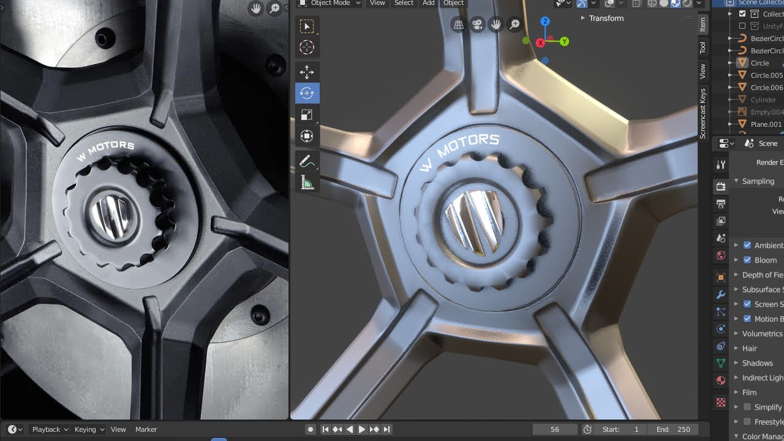Choose the Move tool in the toolbar
The height and width of the screenshot is (441, 784).
(x=307, y=72)
